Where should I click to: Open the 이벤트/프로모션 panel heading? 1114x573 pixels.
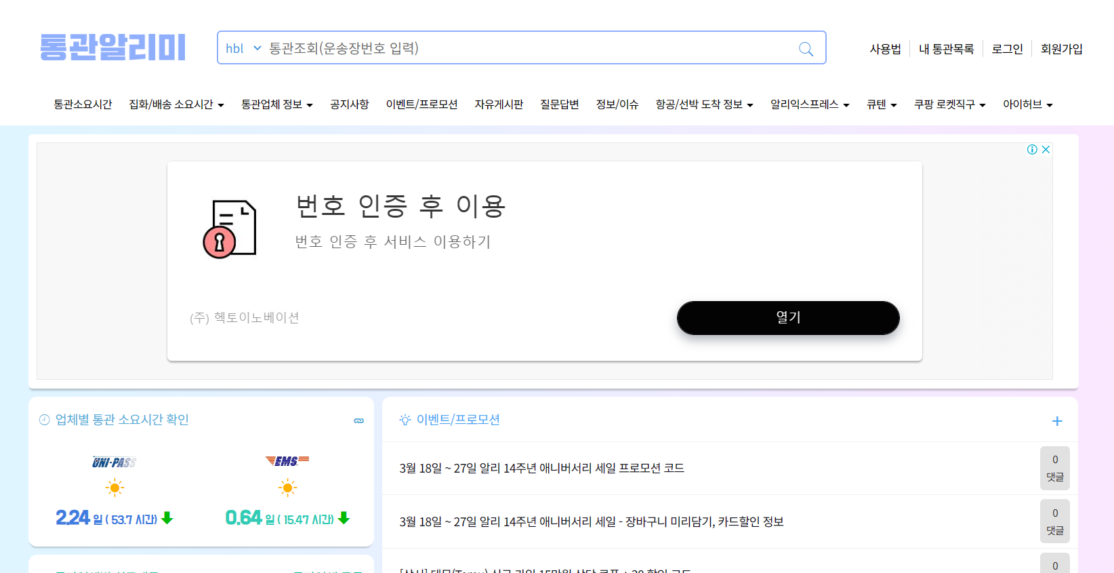458,420
